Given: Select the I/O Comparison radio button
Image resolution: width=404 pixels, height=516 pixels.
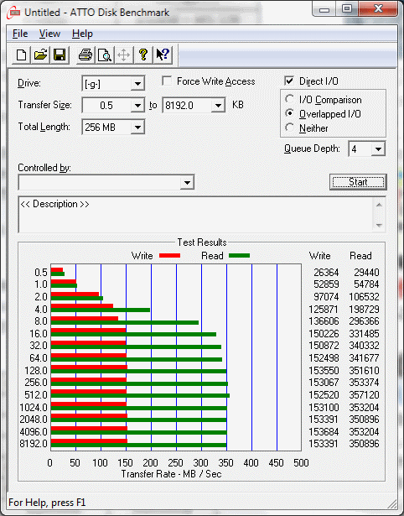Looking at the screenshot, I should tap(290, 99).
